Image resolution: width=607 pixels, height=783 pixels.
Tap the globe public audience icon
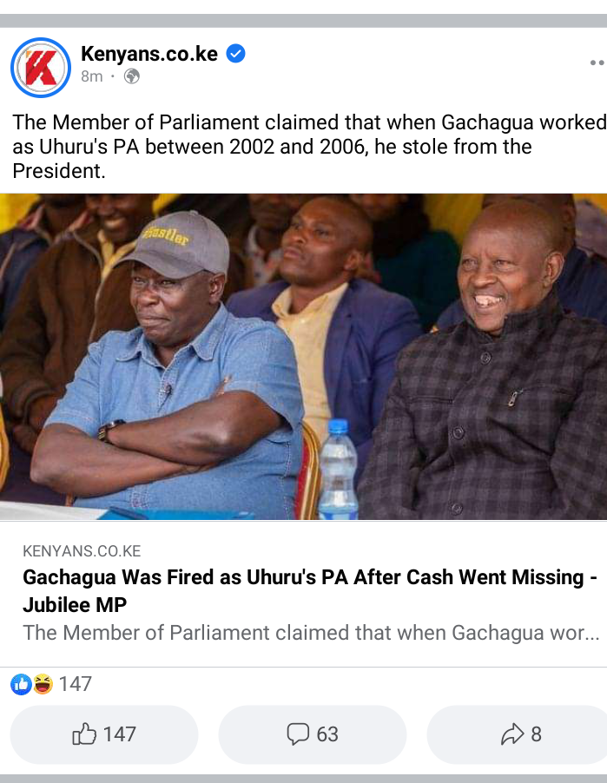[x=132, y=76]
